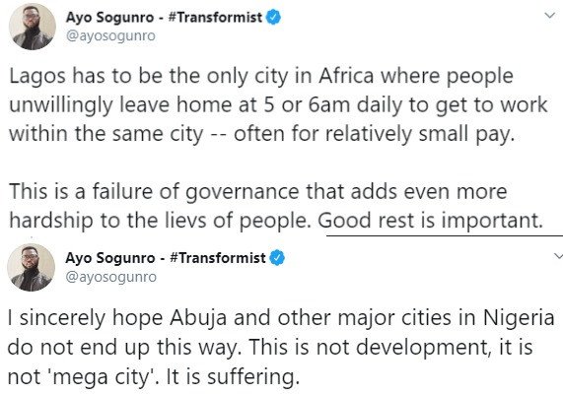Screen dimensions: 563x395
Task: Expand the chevron menu on the Lagos tweet
Action: (550, 16)
